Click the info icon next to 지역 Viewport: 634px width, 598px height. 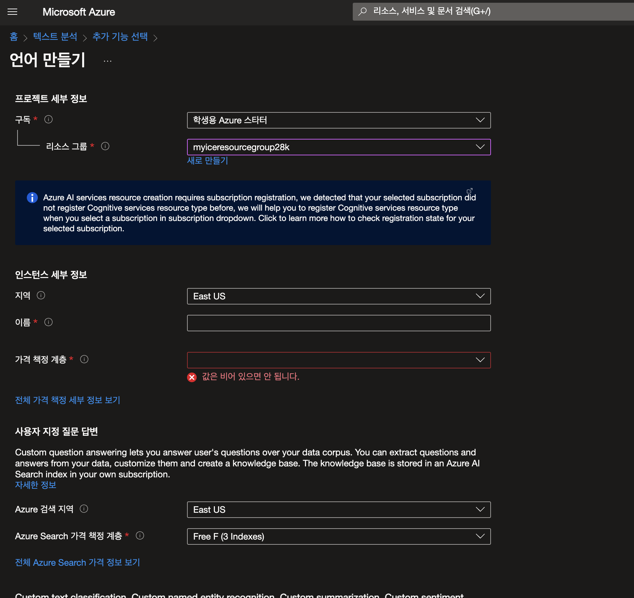41,295
